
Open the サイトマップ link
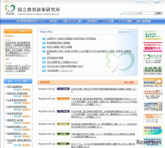pos(142,2)
